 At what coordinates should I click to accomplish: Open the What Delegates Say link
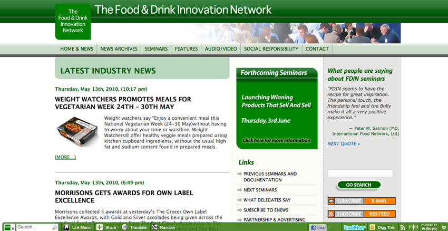[x=267, y=200]
